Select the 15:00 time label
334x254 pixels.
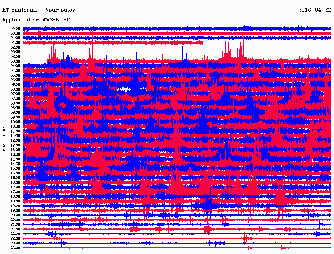coord(15,168)
